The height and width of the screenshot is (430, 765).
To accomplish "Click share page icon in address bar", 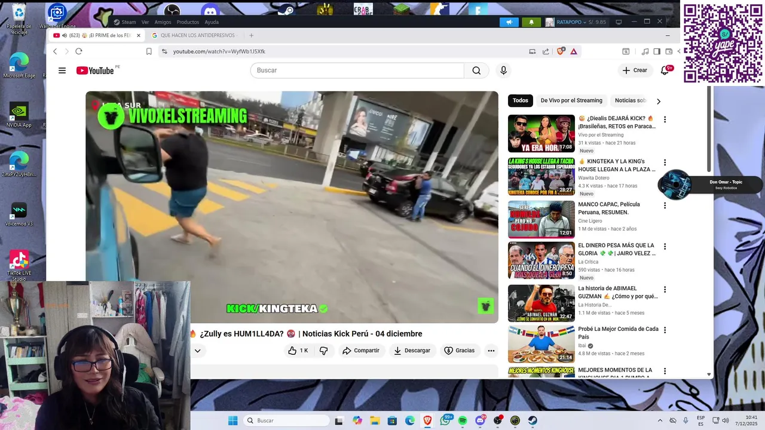I will tap(546, 51).
